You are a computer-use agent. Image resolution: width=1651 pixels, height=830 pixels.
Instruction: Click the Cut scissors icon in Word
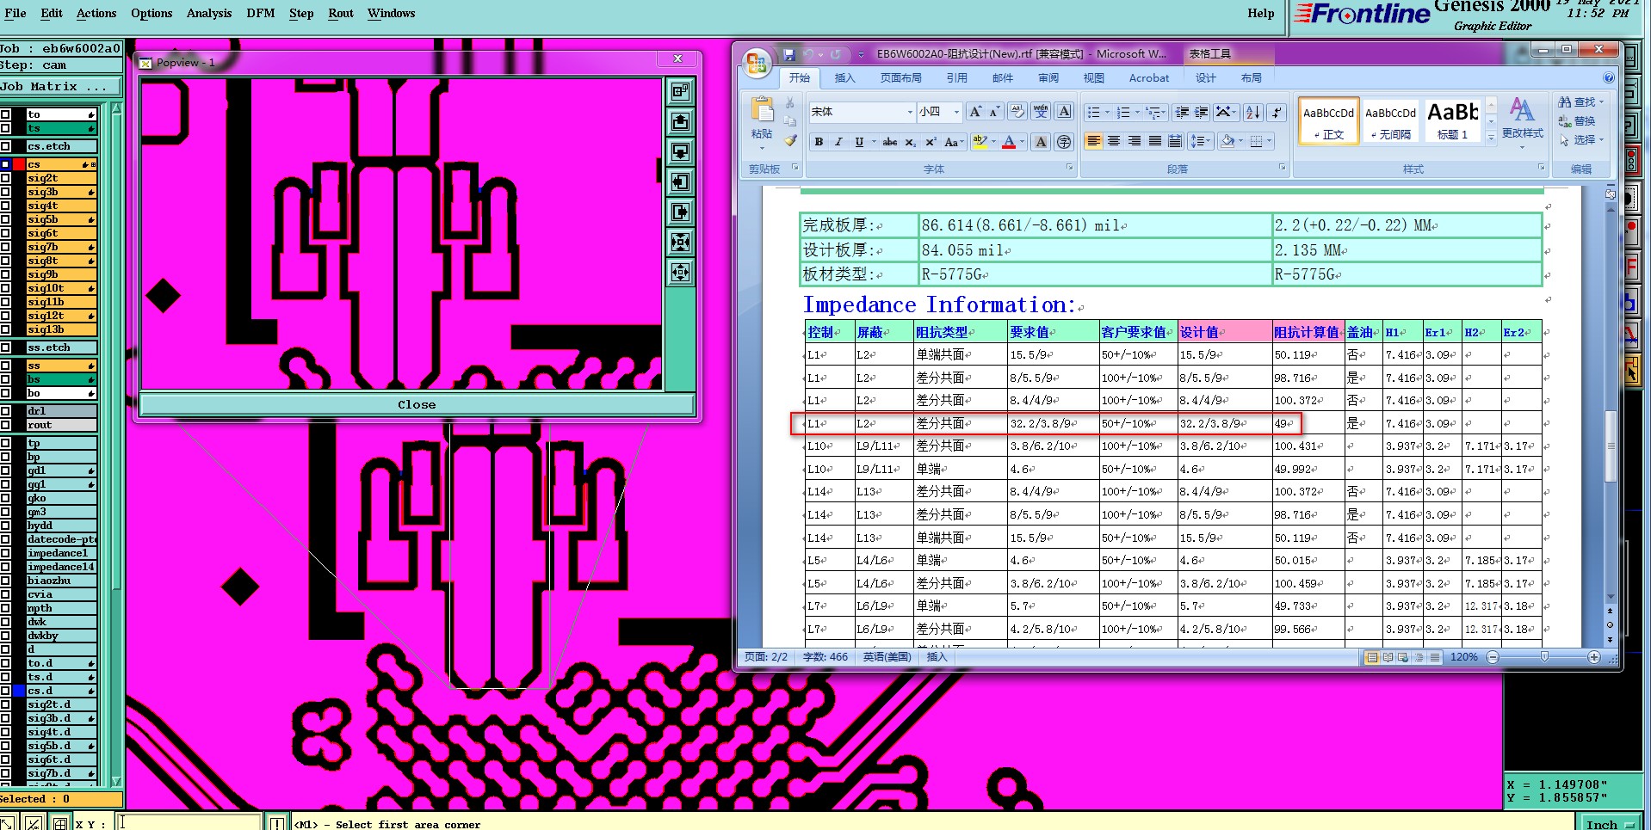tap(790, 102)
